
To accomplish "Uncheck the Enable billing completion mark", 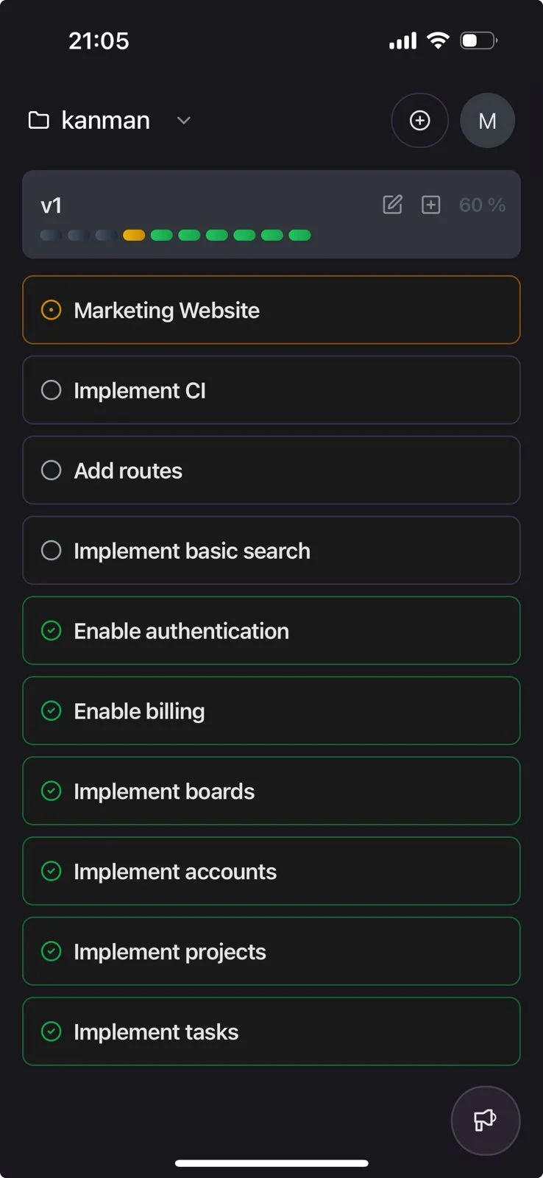I will pyautogui.click(x=51, y=710).
